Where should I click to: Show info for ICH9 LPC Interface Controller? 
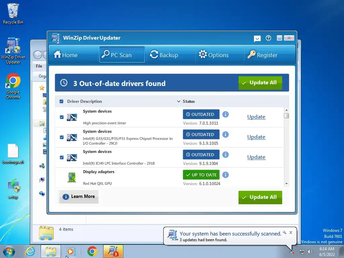coord(225,155)
